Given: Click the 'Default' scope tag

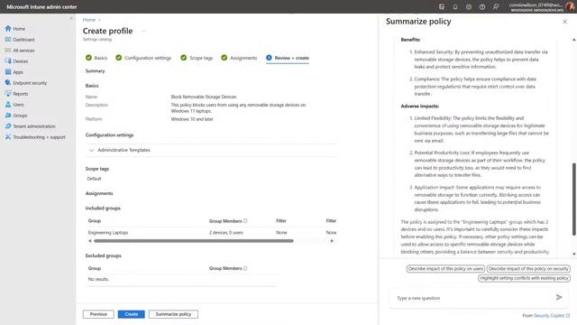Looking at the screenshot, I should pos(94,179).
